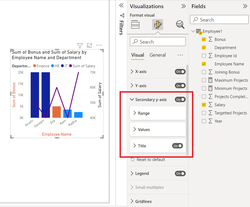This screenshot has width=250, height=207.
Task: Select the Finance legend color dot
Action: click(x=35, y=66)
